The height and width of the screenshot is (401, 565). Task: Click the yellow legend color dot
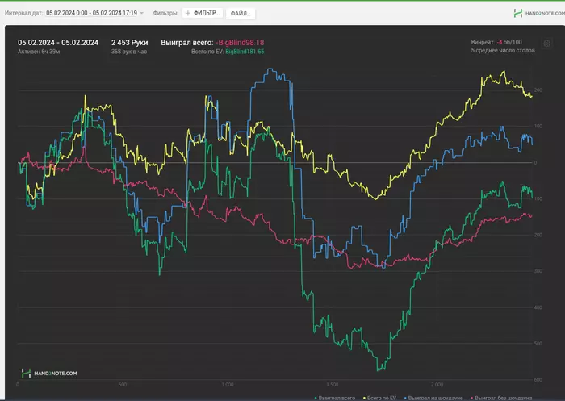point(364,399)
